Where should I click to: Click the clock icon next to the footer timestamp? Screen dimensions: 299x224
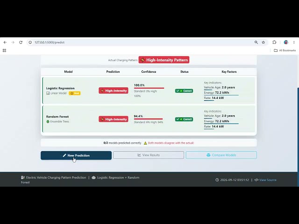click(217, 180)
